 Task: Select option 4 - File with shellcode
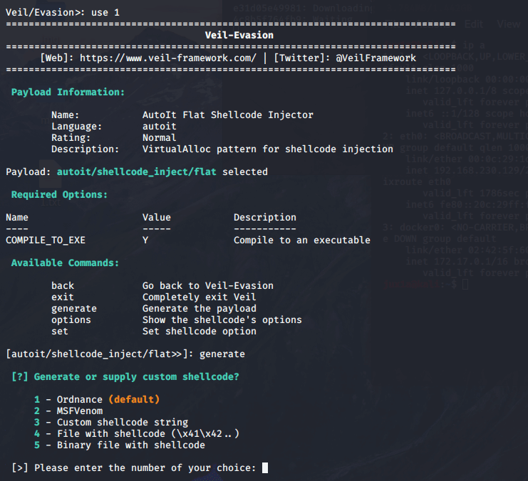[x=137, y=434]
